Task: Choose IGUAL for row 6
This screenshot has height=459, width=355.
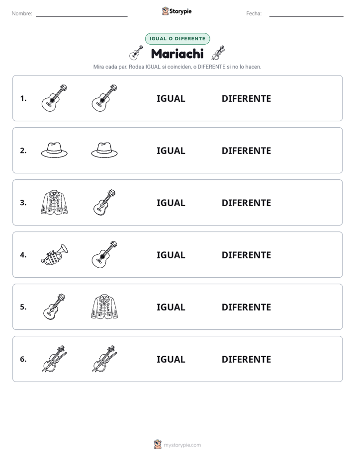Action: [171, 359]
